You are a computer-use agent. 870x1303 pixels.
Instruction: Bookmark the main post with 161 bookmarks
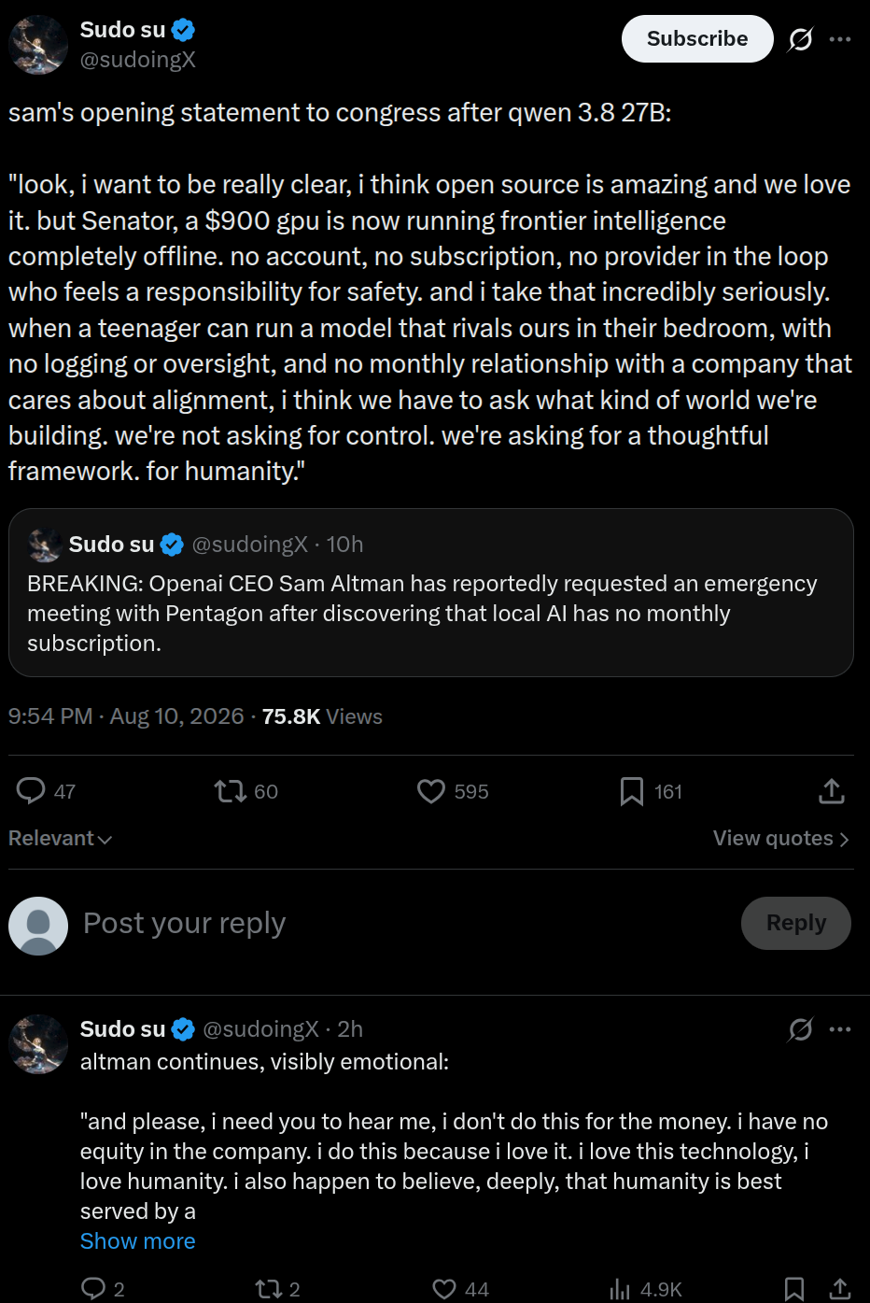tap(632, 791)
